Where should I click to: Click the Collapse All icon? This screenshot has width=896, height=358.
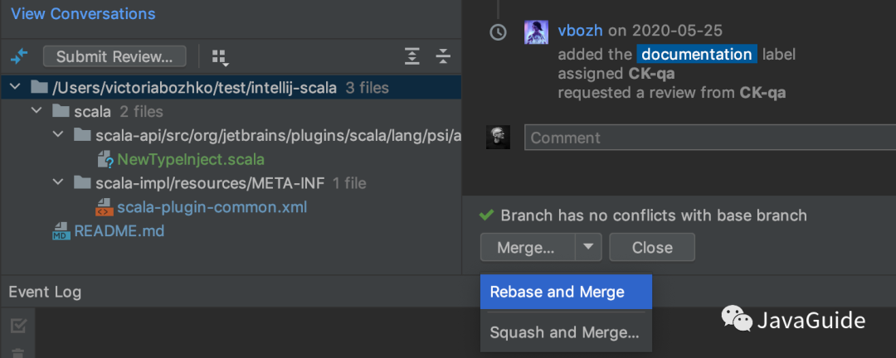(x=443, y=56)
